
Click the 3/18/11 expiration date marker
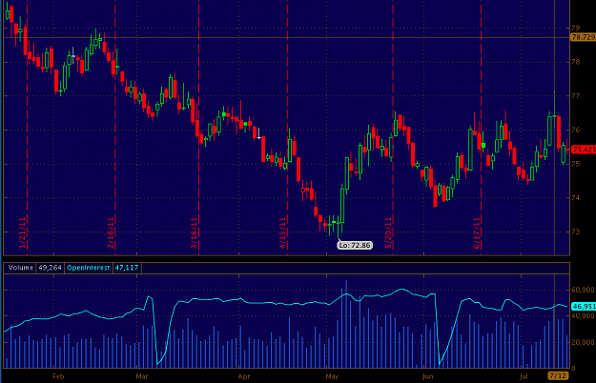195,233
